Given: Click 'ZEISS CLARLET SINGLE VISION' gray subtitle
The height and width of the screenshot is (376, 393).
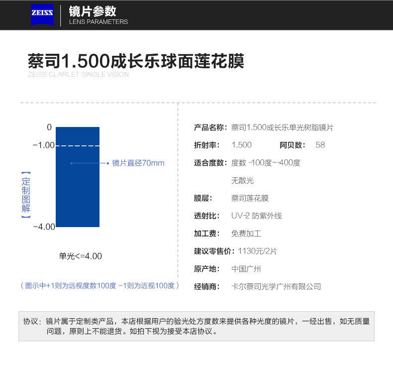Looking at the screenshot, I should pyautogui.click(x=78, y=75).
